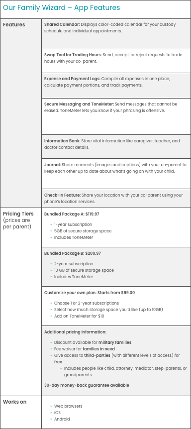Click 'Secure Messaging and ToneMeter:' heading
This screenshot has height=429, width=191.
[79, 104]
